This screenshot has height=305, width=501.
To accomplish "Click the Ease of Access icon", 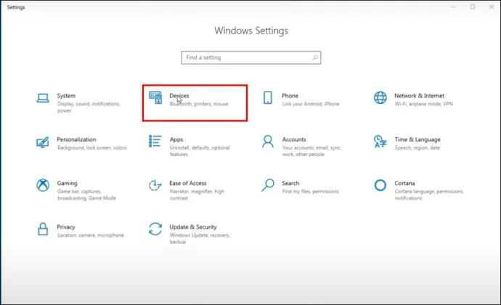I will [x=155, y=185].
